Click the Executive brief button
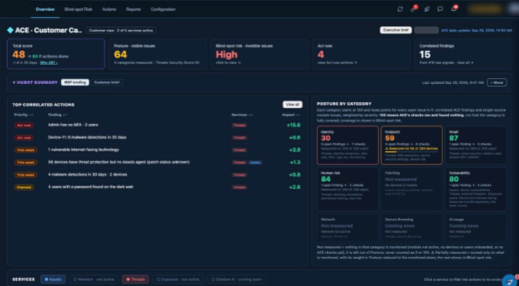 pos(396,30)
